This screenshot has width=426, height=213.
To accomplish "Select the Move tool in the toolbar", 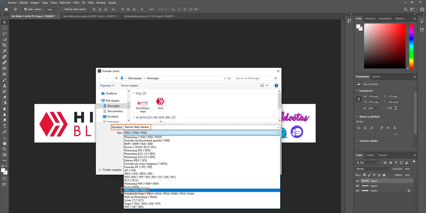I will click(x=5, y=22).
